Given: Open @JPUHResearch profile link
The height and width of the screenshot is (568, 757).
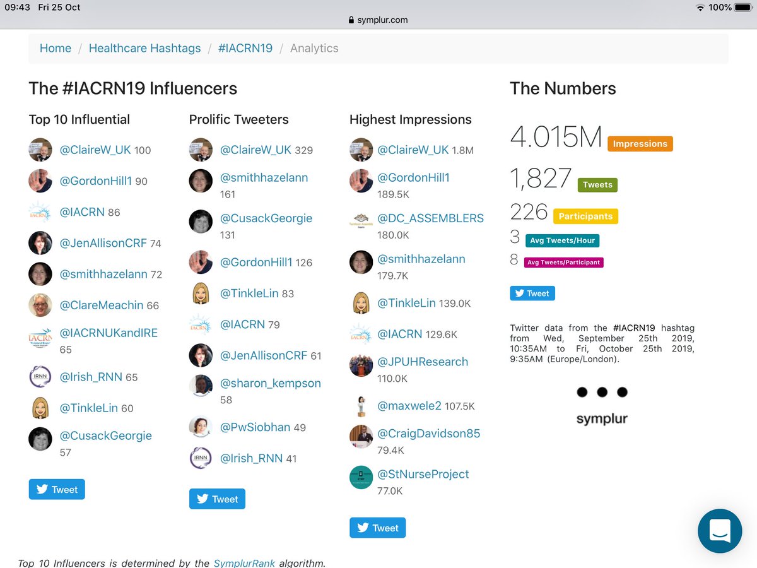Looking at the screenshot, I should (423, 362).
